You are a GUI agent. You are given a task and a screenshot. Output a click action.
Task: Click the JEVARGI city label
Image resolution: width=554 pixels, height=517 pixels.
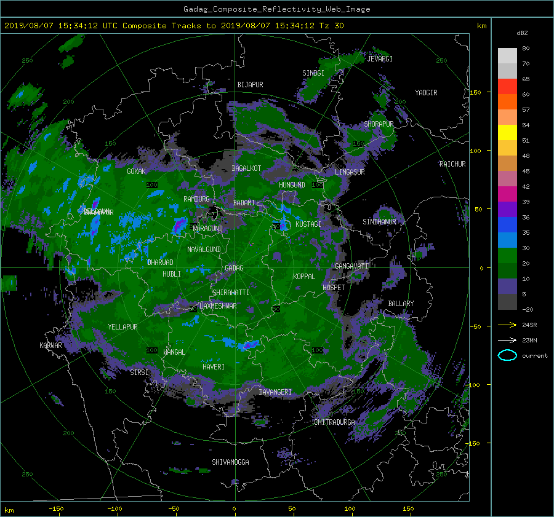[380, 59]
